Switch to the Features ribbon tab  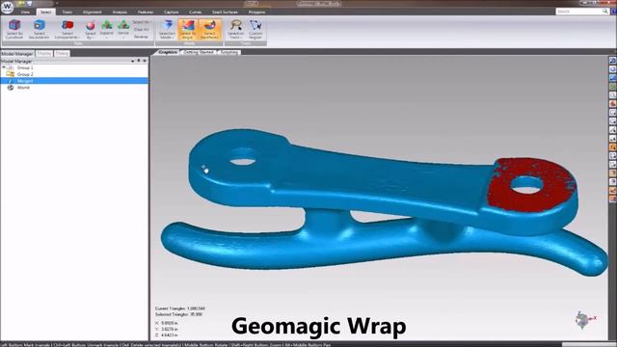[146, 13]
